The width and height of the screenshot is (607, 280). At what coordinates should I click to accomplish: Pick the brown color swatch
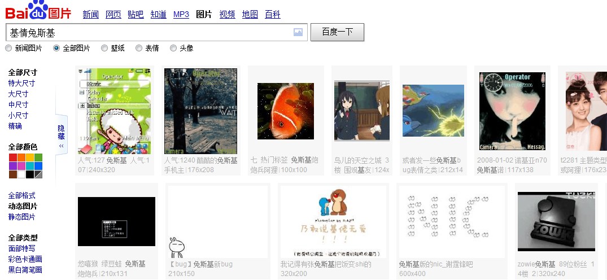tap(13, 174)
